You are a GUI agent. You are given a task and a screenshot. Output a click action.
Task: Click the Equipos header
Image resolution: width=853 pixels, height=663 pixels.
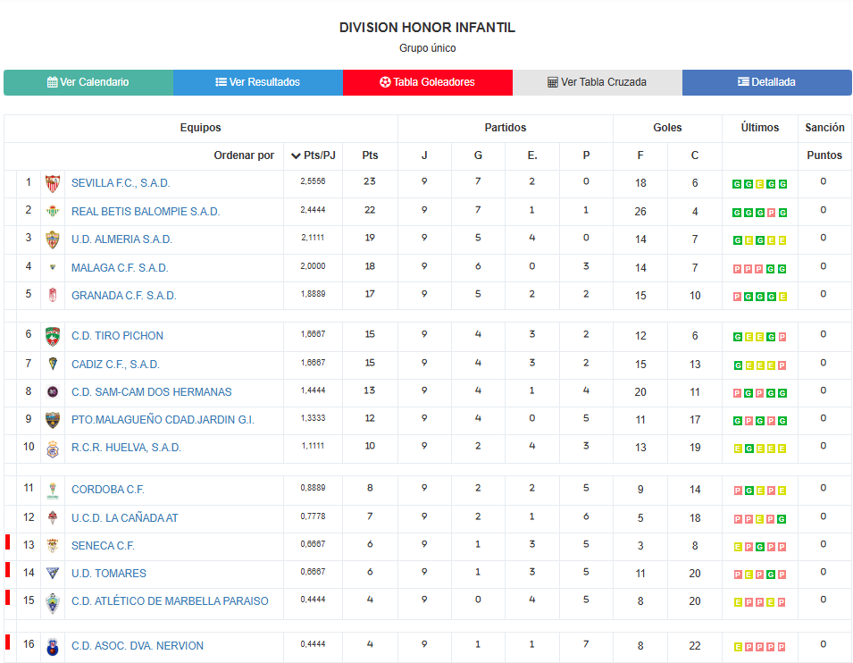coord(201,128)
